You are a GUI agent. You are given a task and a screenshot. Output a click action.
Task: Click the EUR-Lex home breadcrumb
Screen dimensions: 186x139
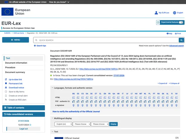(x=19, y=33)
